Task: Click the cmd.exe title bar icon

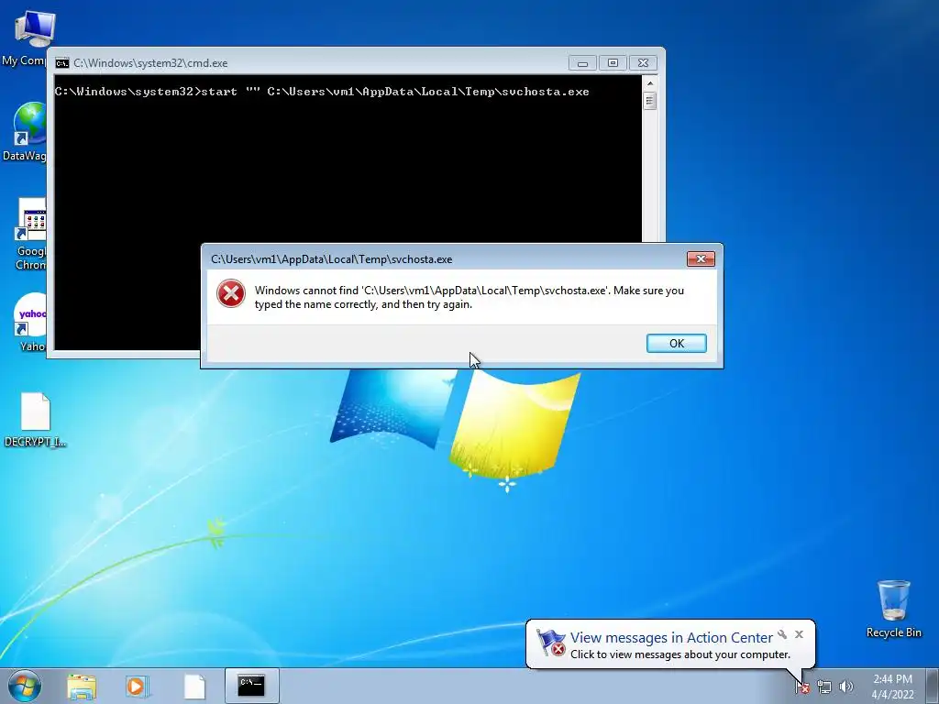Action: coord(62,63)
